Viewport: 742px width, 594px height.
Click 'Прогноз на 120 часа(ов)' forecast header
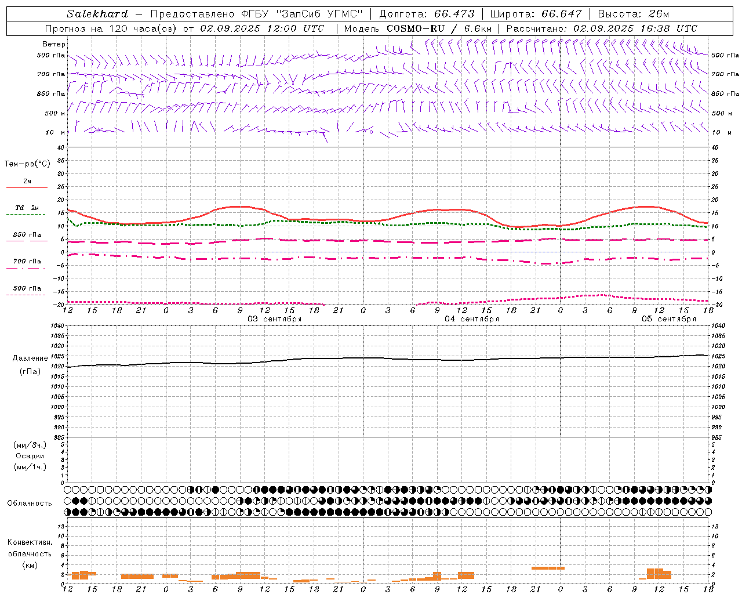[x=111, y=28]
